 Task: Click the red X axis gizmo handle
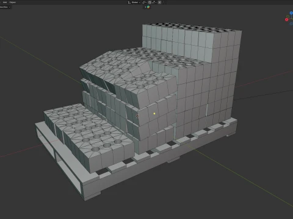[287, 19]
